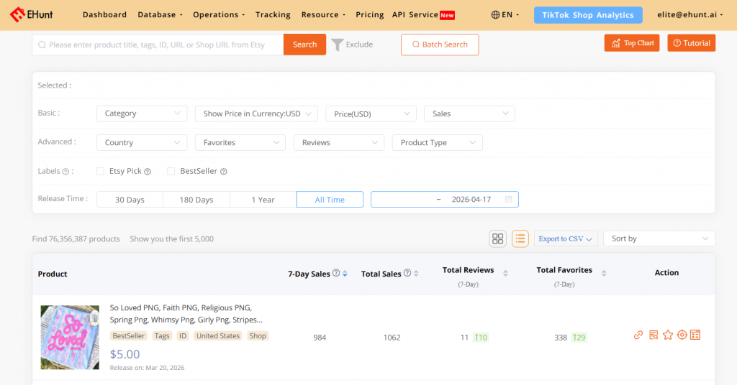Switch to grid view layout
The height and width of the screenshot is (385, 737).
(x=497, y=238)
